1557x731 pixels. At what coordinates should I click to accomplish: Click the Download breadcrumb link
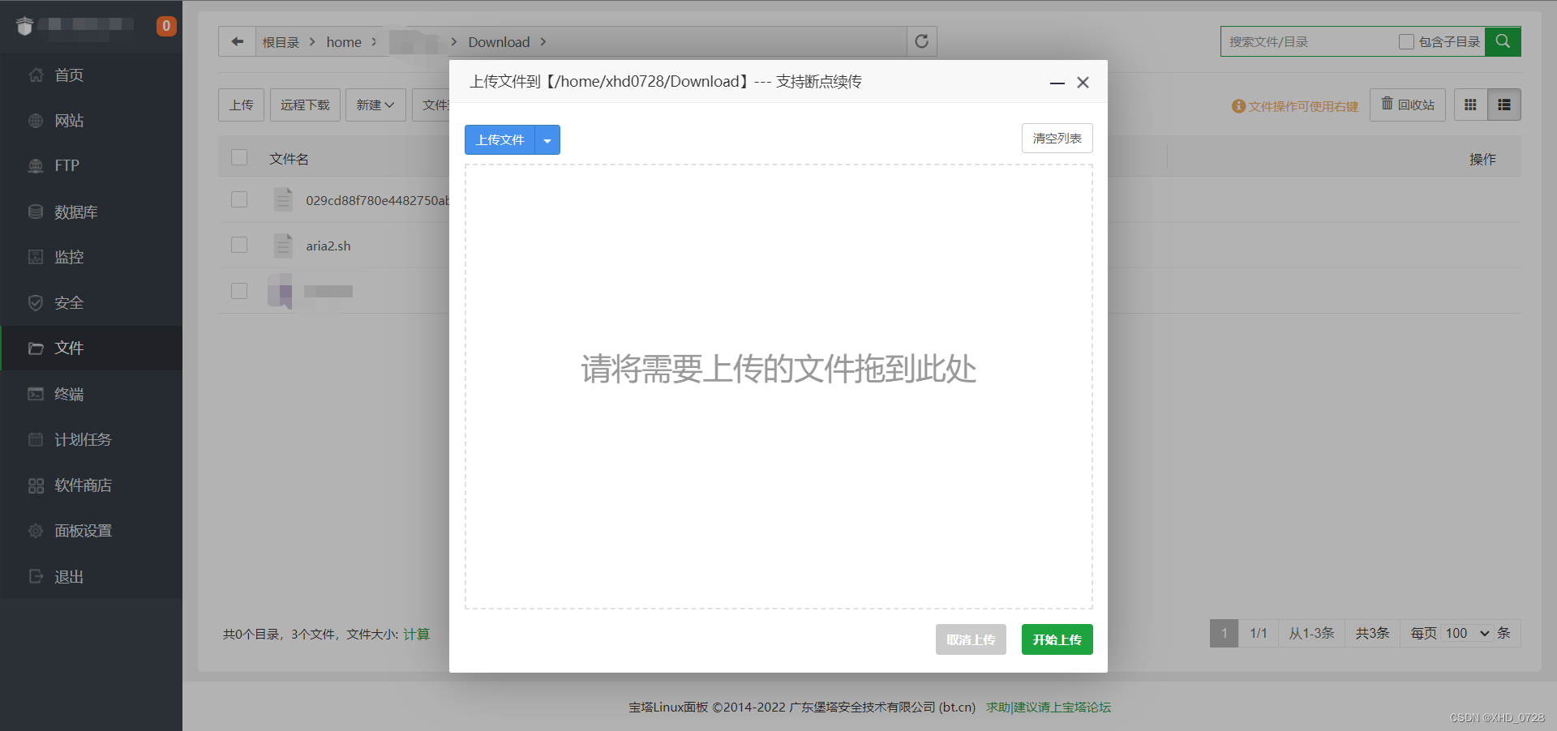[x=498, y=41]
